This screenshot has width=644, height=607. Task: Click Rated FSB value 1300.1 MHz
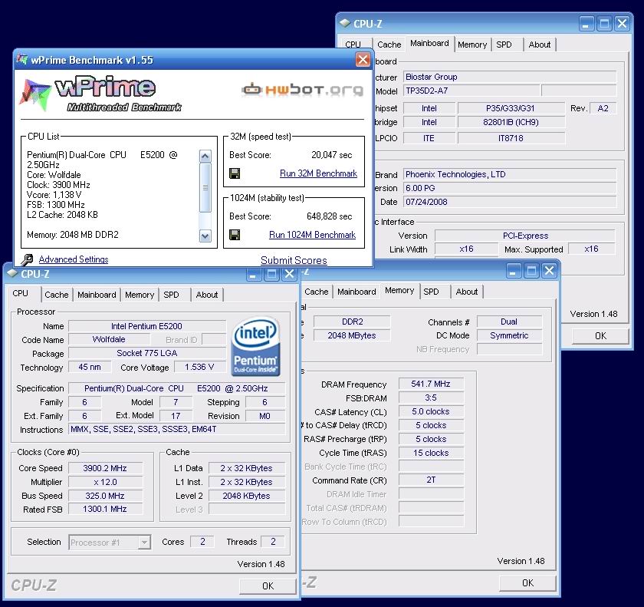click(x=105, y=510)
